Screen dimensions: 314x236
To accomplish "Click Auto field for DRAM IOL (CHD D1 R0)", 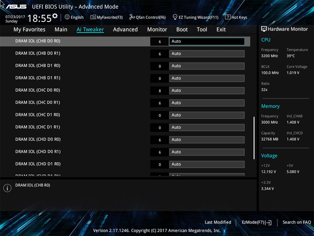I will 207,164.
